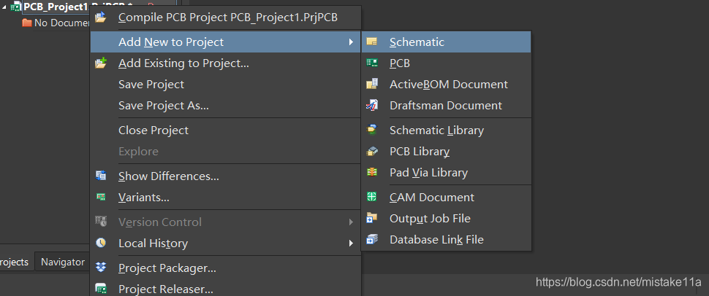
Task: Click the Draftsman Document icon
Action: [372, 106]
